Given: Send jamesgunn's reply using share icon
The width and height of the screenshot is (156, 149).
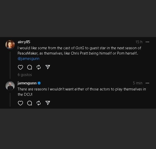Looking at the screenshot, I should 48,103.
